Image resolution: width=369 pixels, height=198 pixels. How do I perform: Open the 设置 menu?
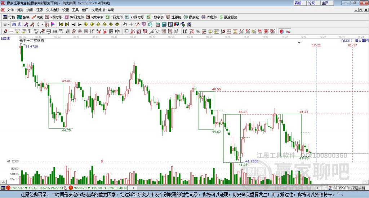[x=66, y=10]
